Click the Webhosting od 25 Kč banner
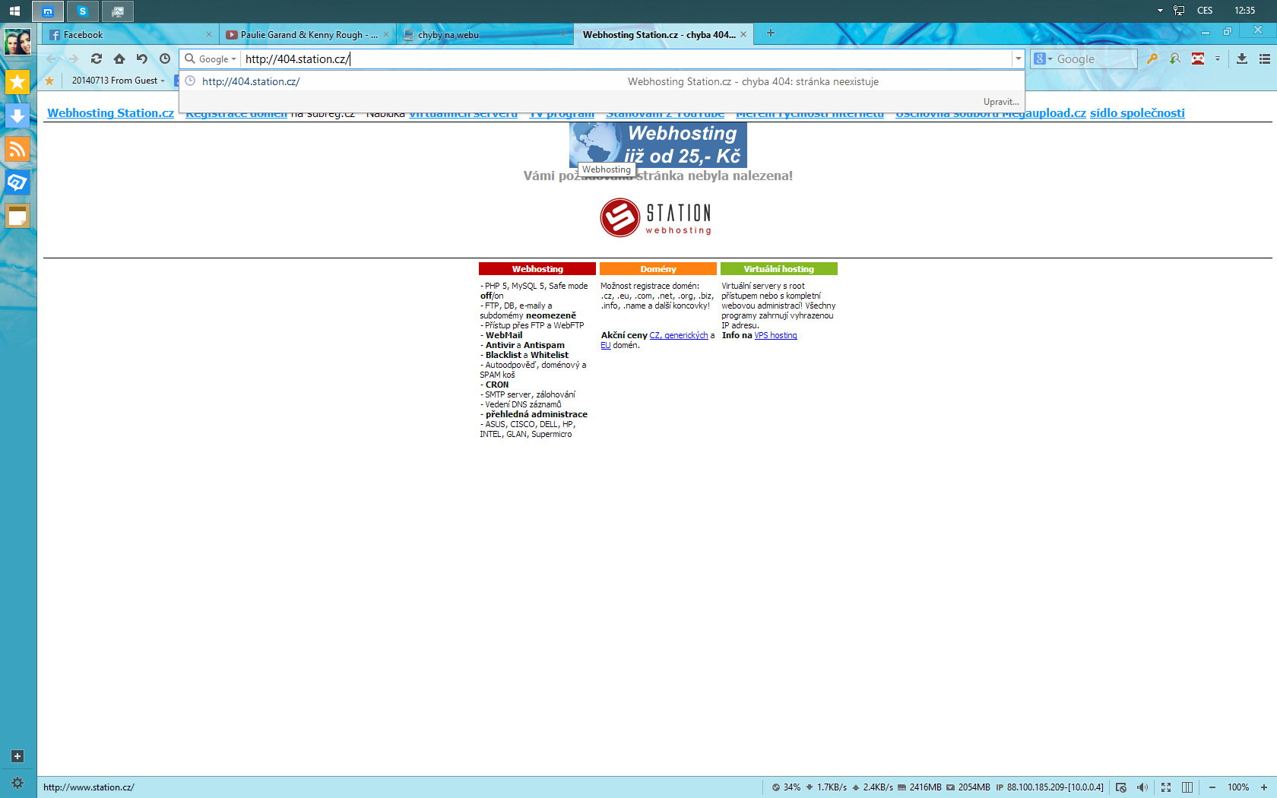Image resolution: width=1277 pixels, height=798 pixels. (x=658, y=144)
